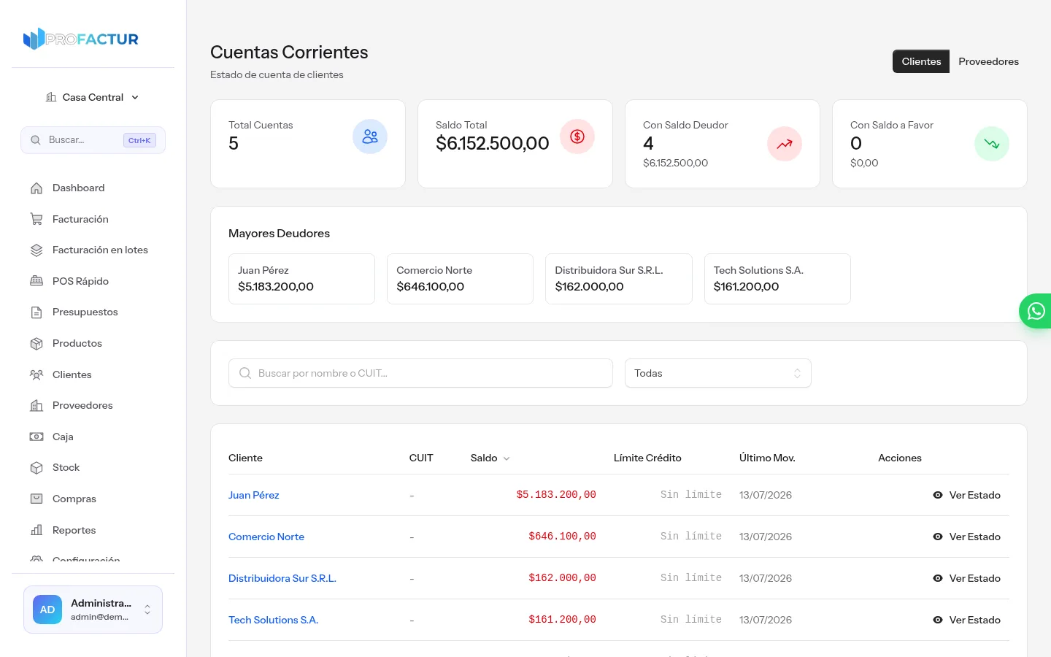This screenshot has width=1051, height=657.
Task: Select the Tech Solutions S.A. debtor card
Action: click(x=777, y=279)
